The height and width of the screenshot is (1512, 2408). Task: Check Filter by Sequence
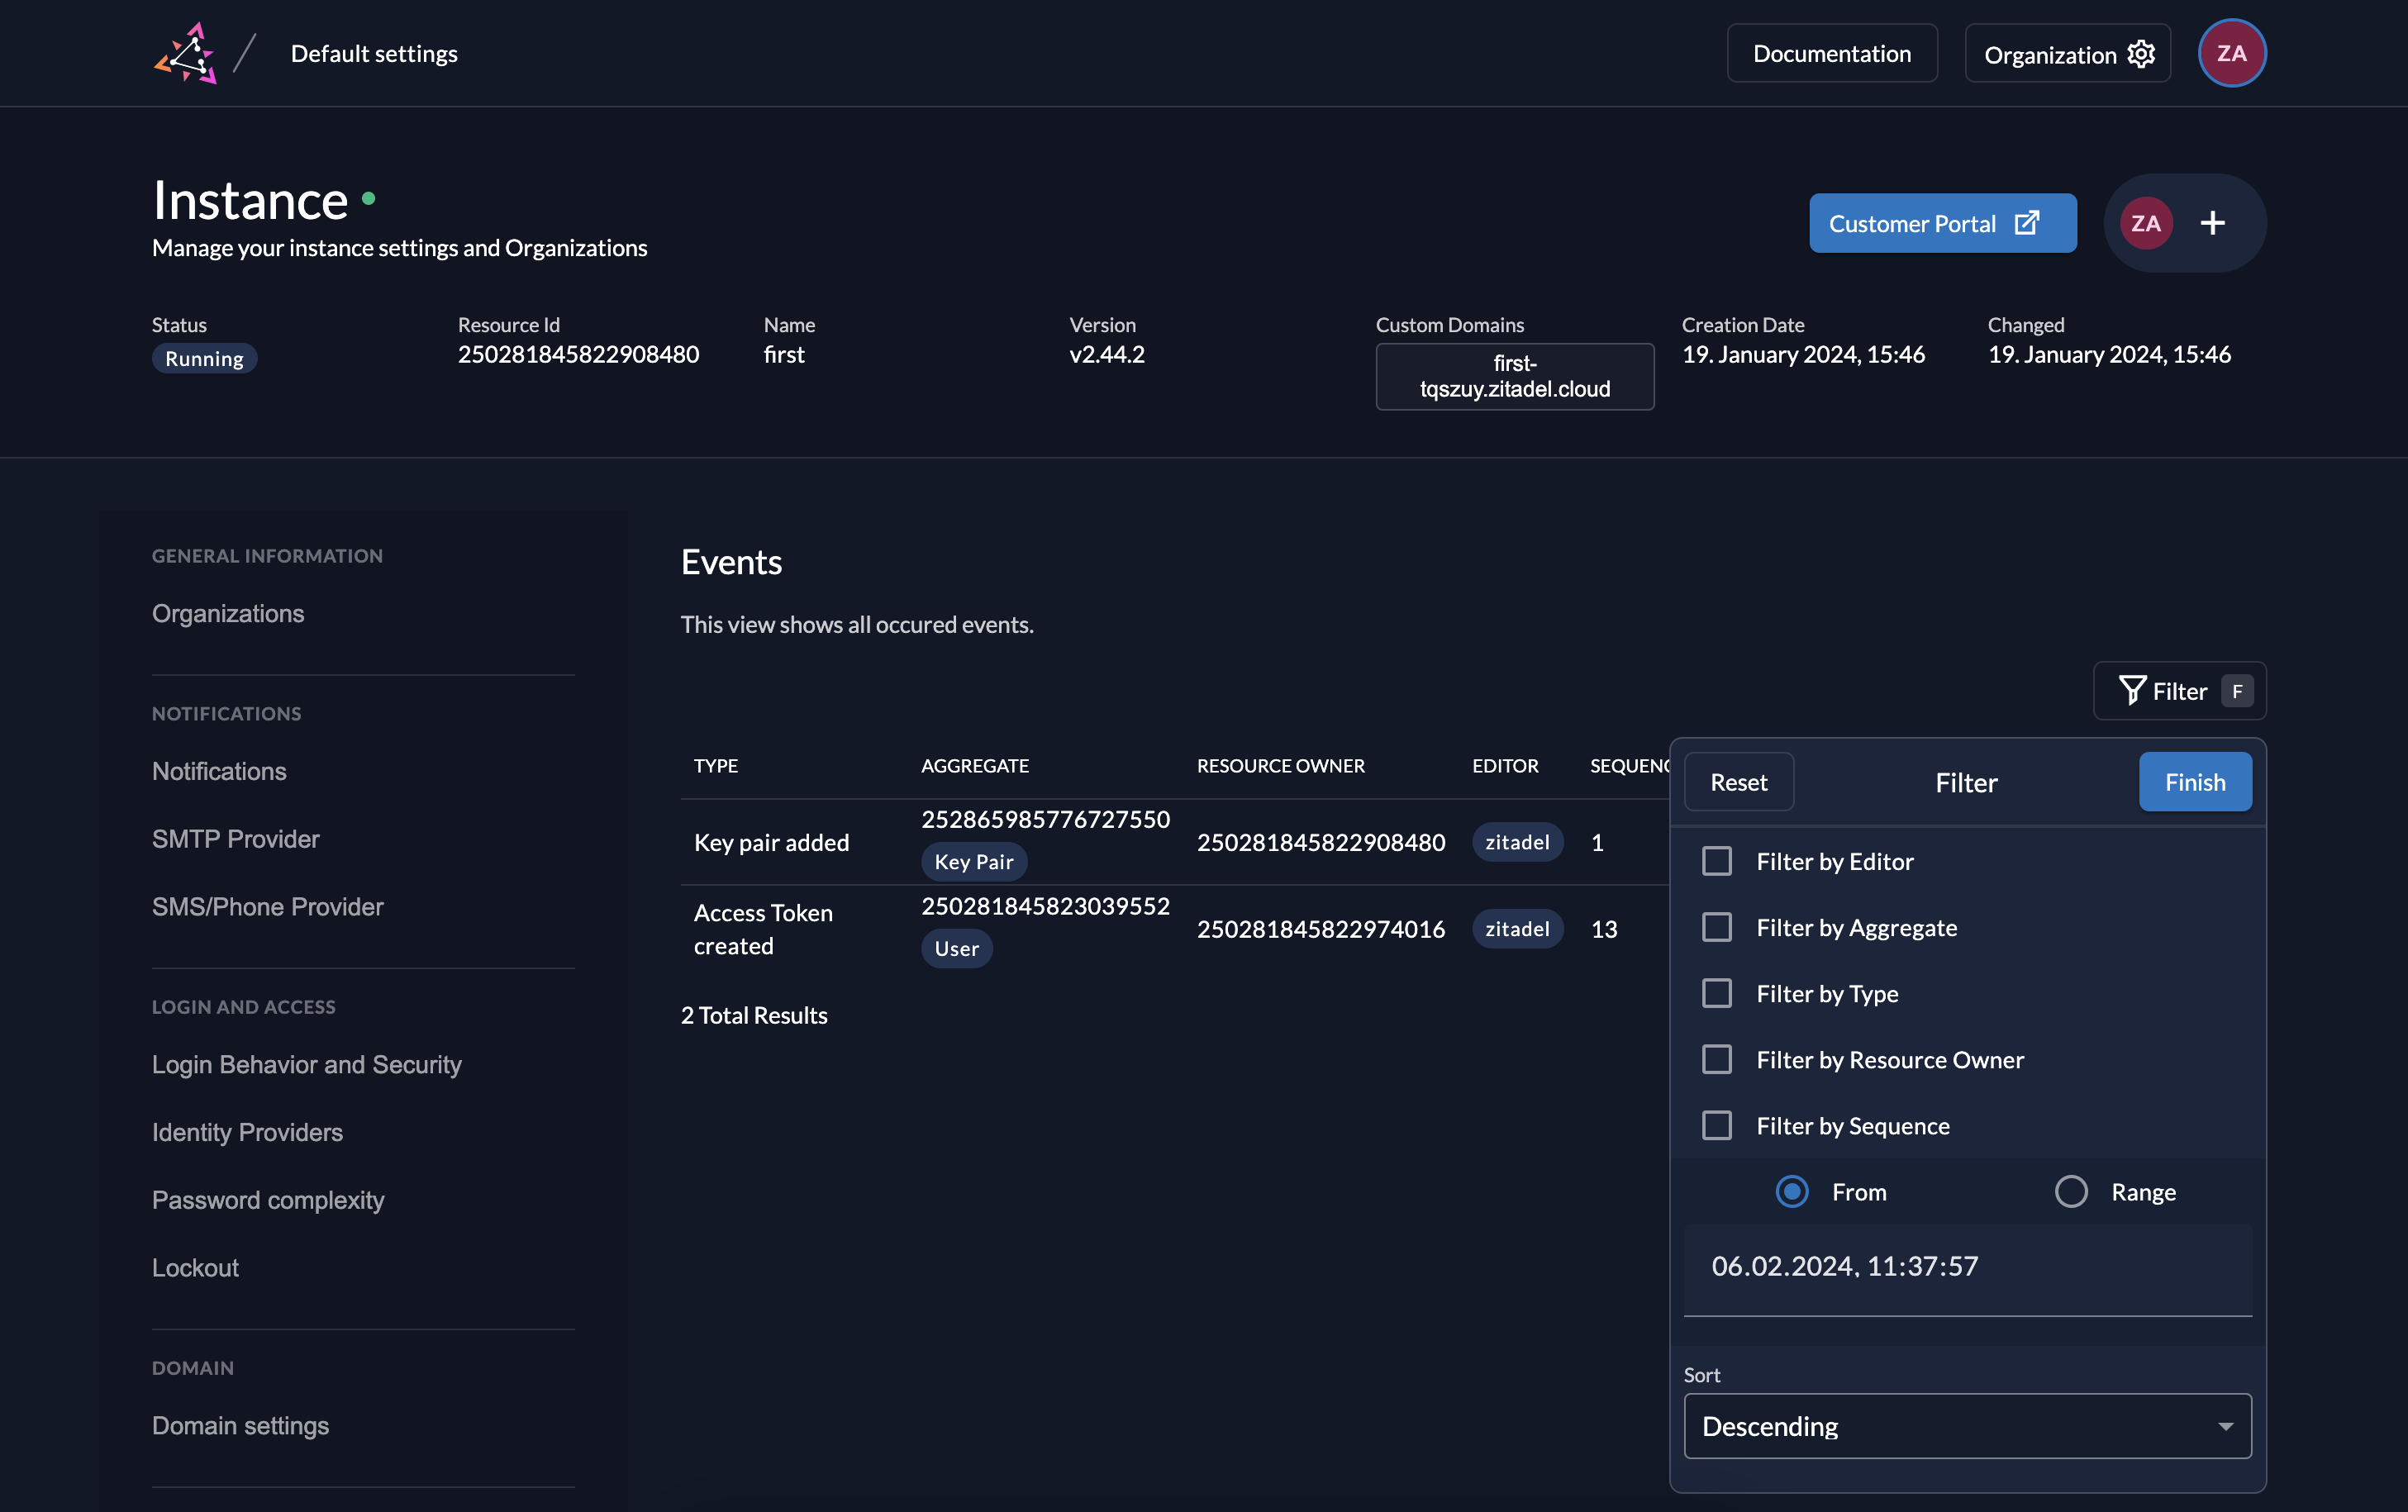[x=1717, y=1125]
